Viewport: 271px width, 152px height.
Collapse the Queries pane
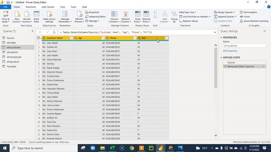[32, 31]
